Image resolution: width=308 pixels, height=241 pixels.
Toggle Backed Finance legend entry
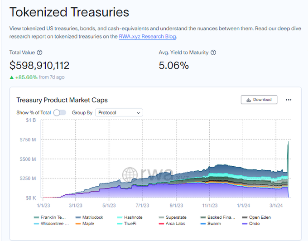(x=218, y=217)
